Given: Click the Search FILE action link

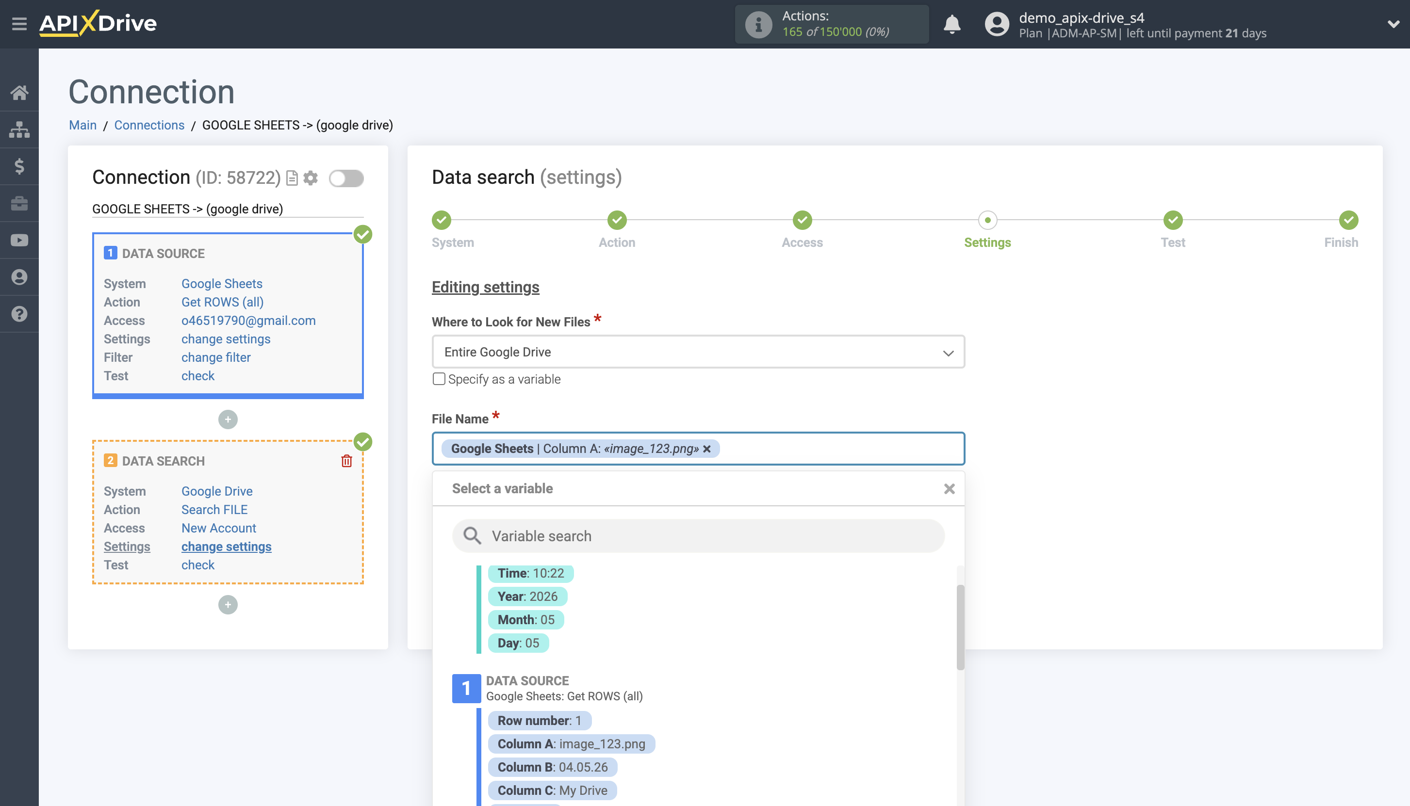Looking at the screenshot, I should (214, 509).
